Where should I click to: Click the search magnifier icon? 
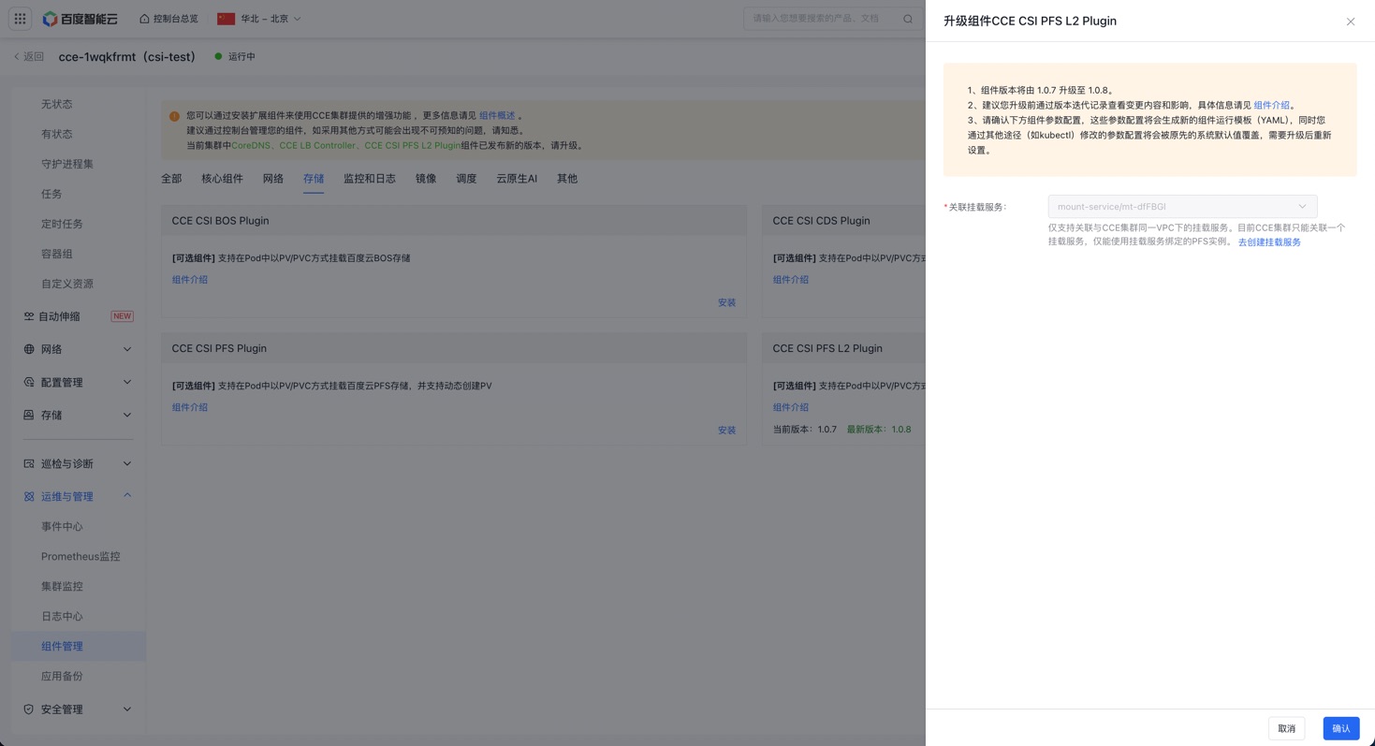908,19
